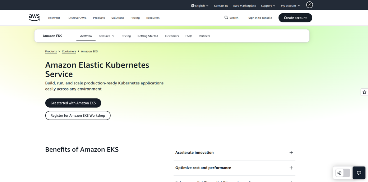This screenshot has width=368, height=182.
Task: Click the AWS logo
Action: tap(34, 18)
